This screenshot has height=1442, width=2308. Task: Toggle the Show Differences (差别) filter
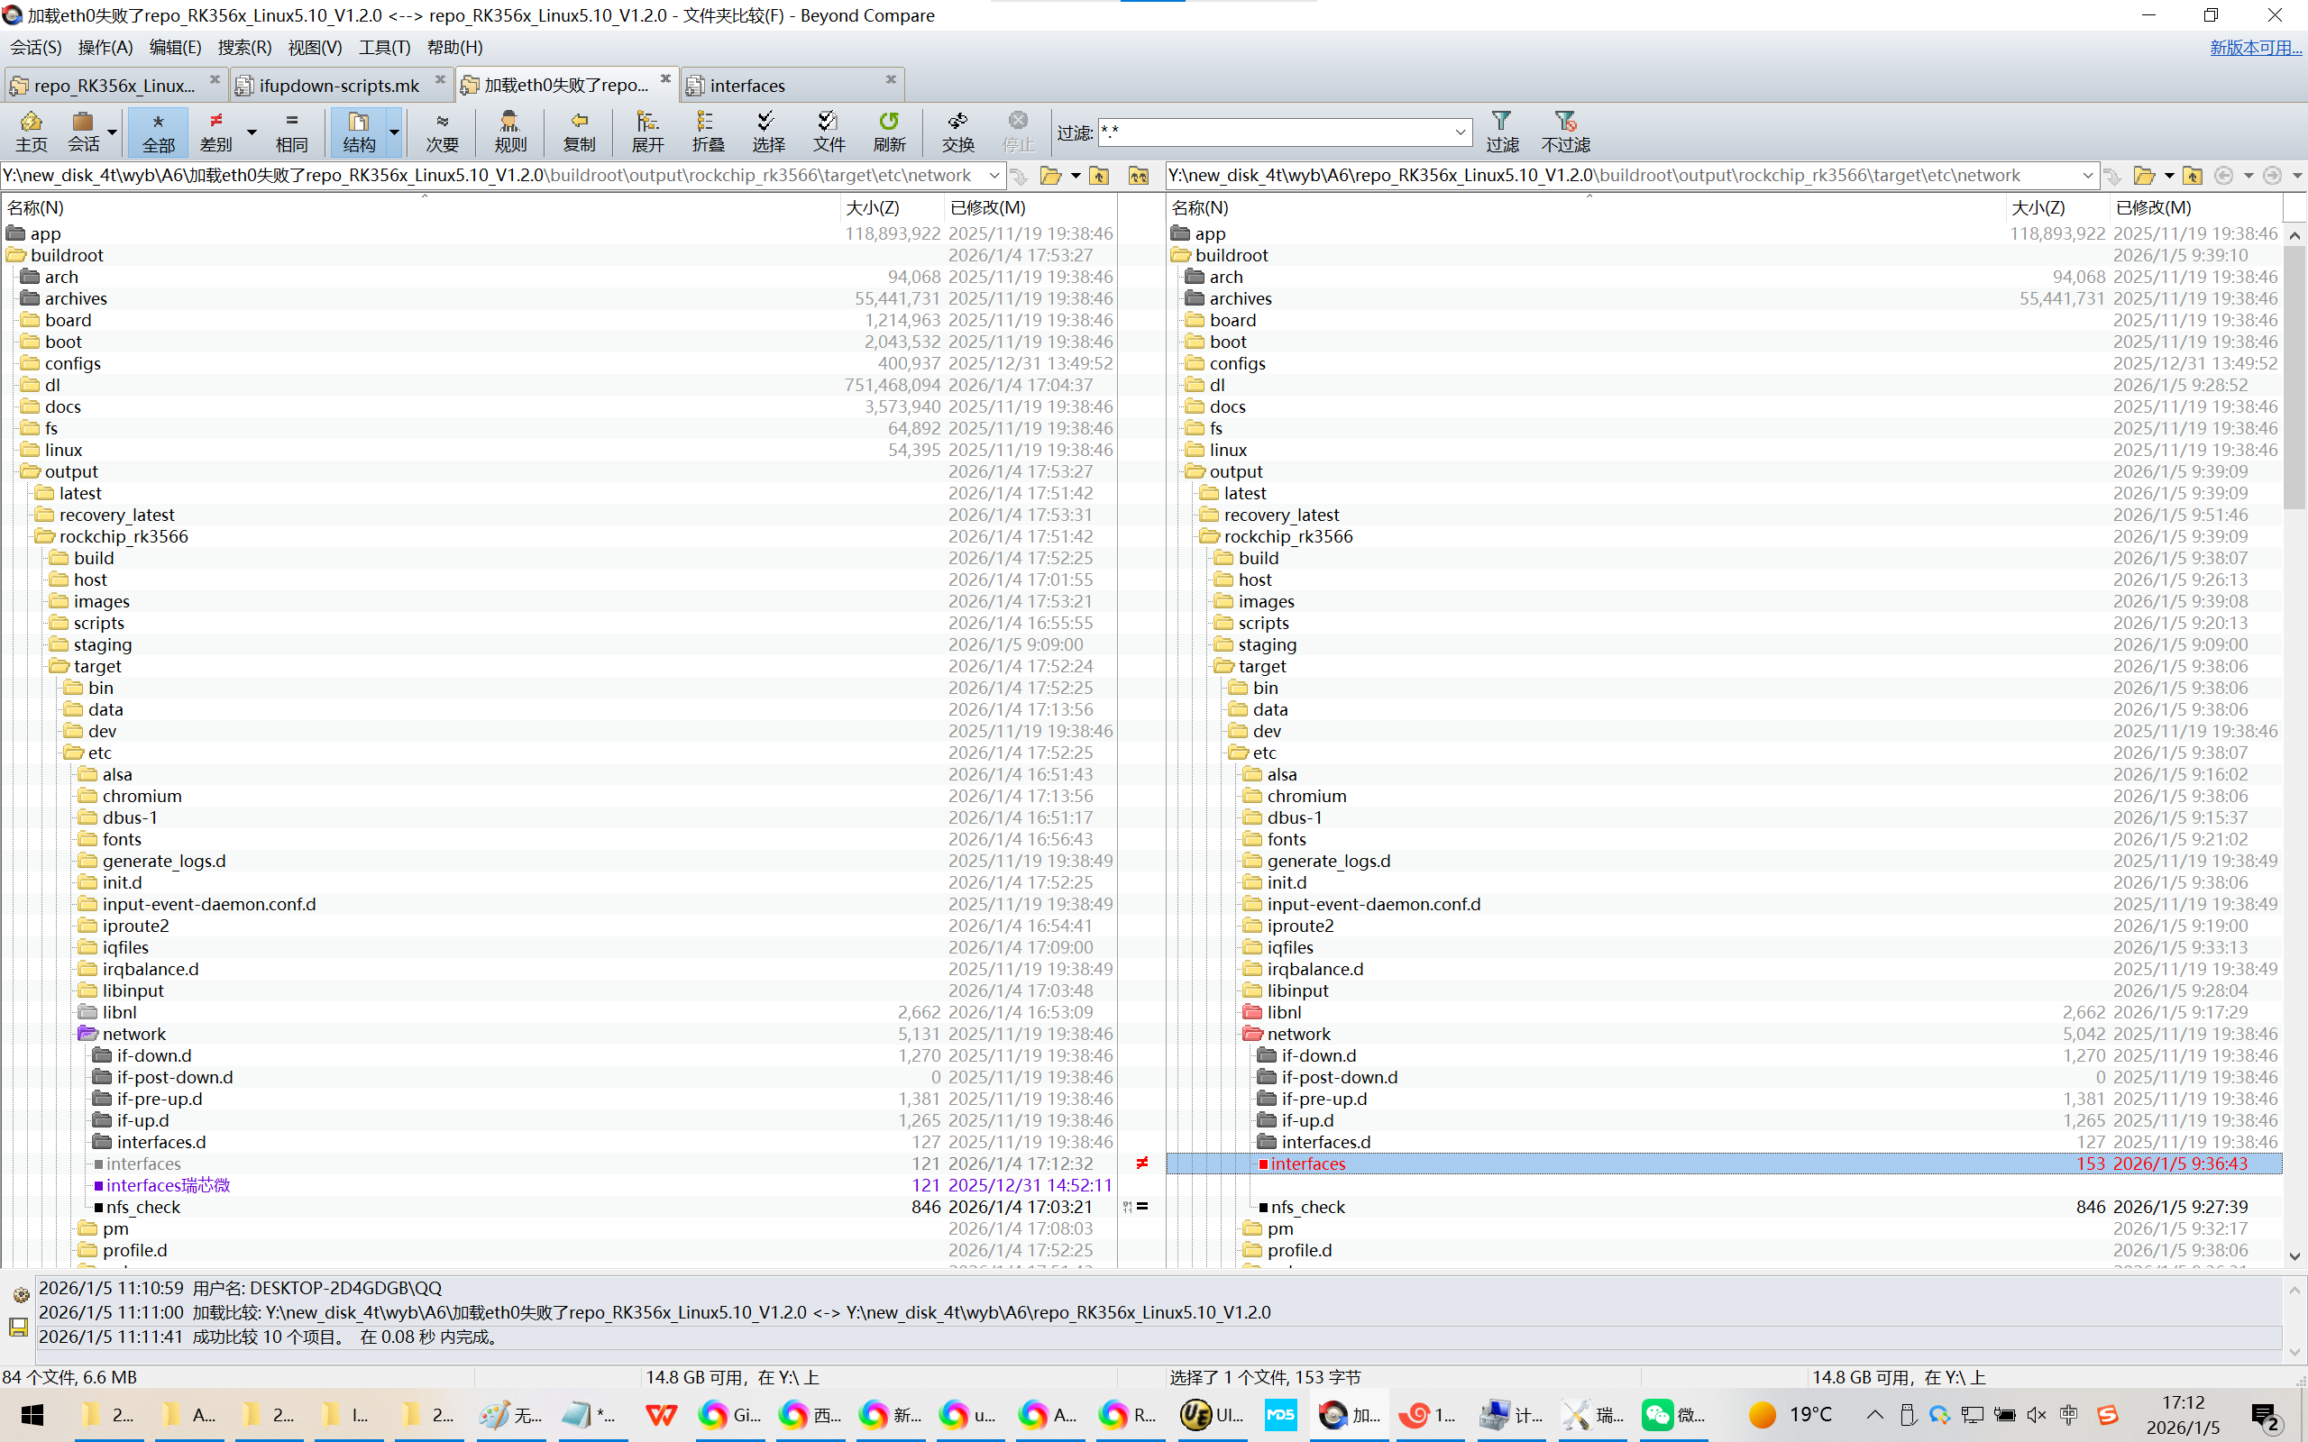coord(216,132)
